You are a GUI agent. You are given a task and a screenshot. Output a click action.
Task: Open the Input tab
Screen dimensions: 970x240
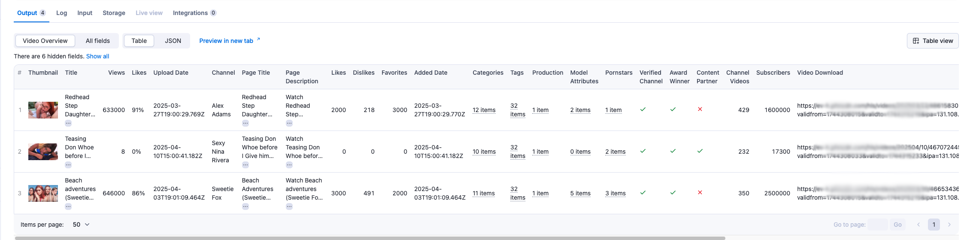tap(85, 13)
